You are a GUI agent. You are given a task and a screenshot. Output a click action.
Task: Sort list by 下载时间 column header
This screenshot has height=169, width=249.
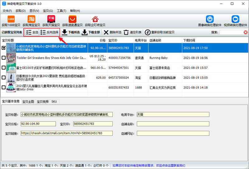pyautogui.click(x=189, y=40)
